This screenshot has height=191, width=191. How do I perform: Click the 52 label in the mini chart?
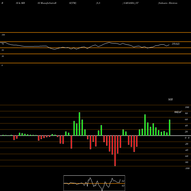click(123, 181)
